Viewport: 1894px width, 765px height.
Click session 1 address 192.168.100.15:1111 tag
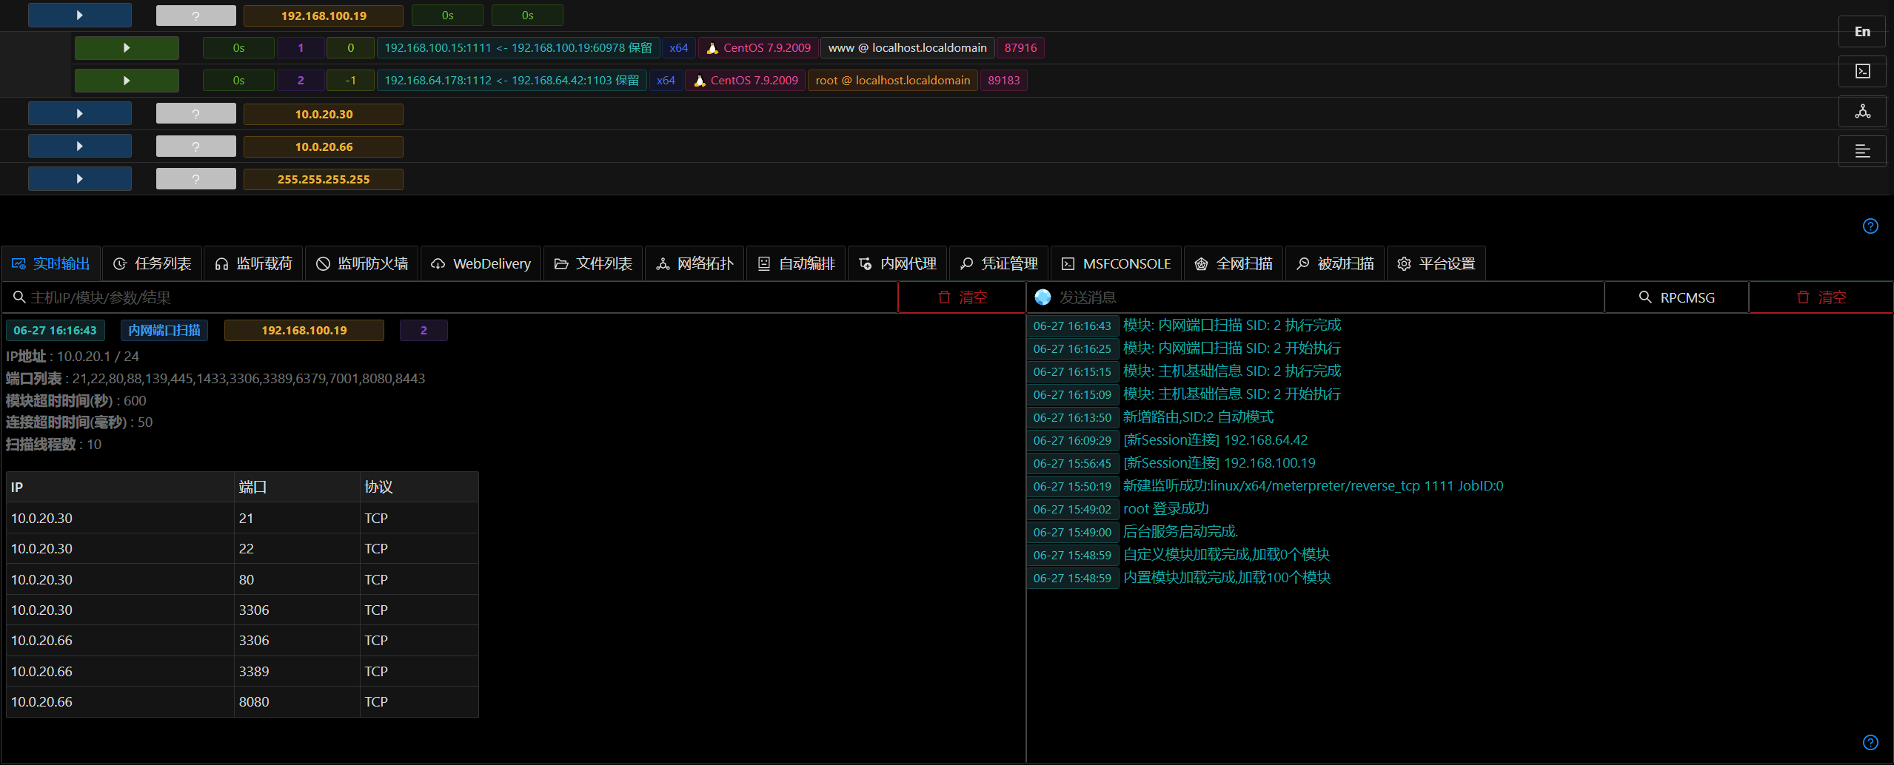518,48
